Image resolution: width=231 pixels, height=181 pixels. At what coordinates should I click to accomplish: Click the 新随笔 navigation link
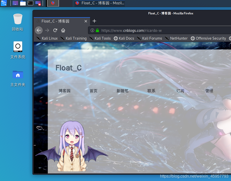123,91
